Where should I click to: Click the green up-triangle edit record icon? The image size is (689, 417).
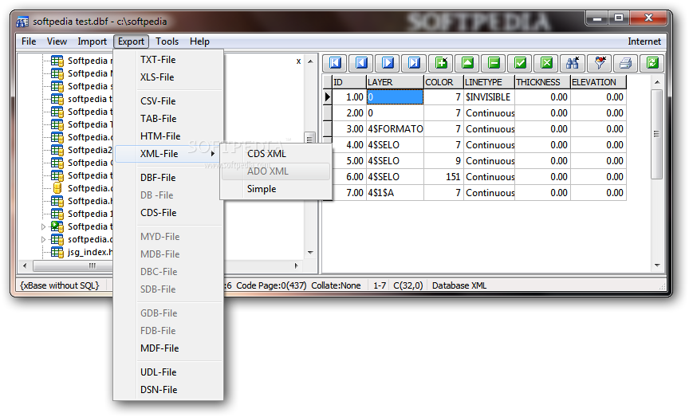click(467, 63)
